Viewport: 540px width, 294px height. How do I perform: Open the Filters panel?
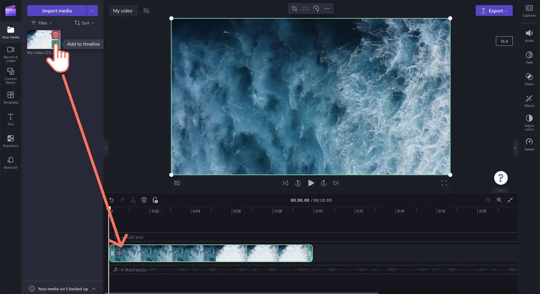pos(529,79)
